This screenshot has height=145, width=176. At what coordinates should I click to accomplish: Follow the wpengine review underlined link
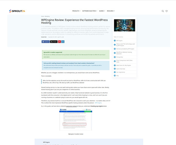pyautogui.click(x=71, y=106)
